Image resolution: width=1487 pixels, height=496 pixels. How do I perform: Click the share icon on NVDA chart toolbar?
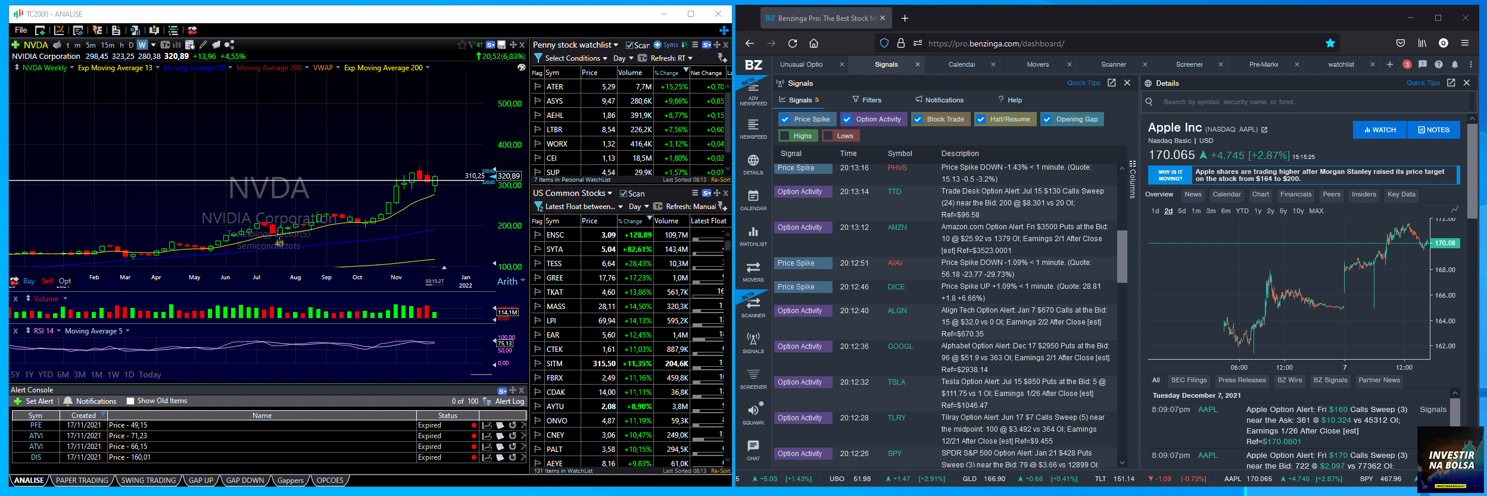coord(229,45)
